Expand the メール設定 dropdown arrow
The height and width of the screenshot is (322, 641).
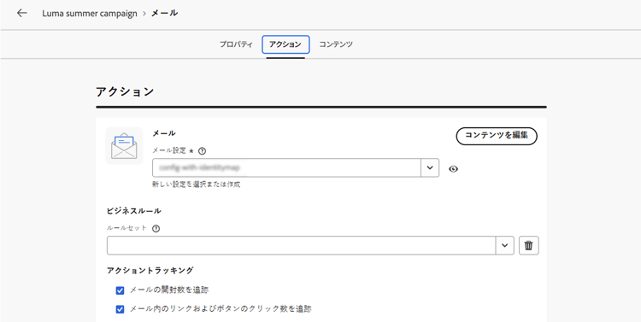tap(430, 168)
